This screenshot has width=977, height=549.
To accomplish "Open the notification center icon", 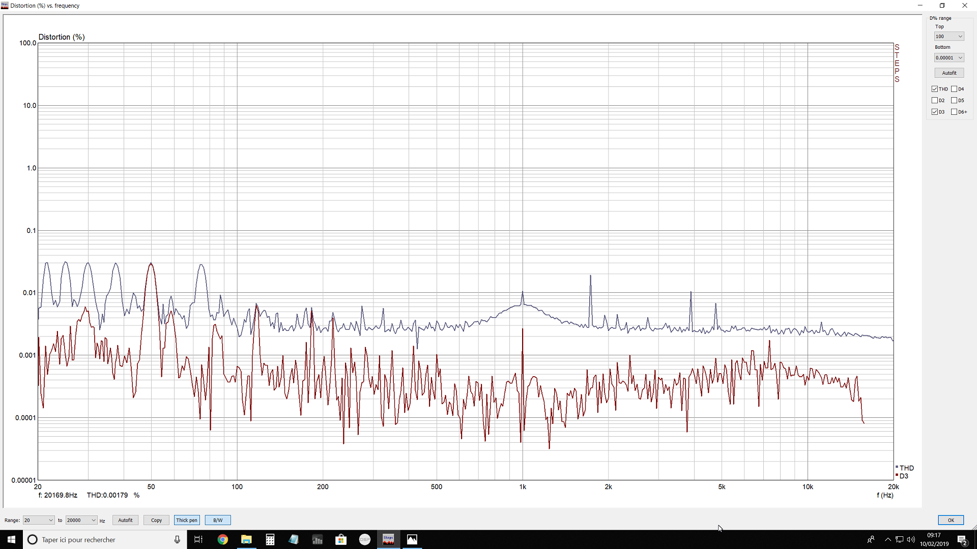I will [x=962, y=539].
